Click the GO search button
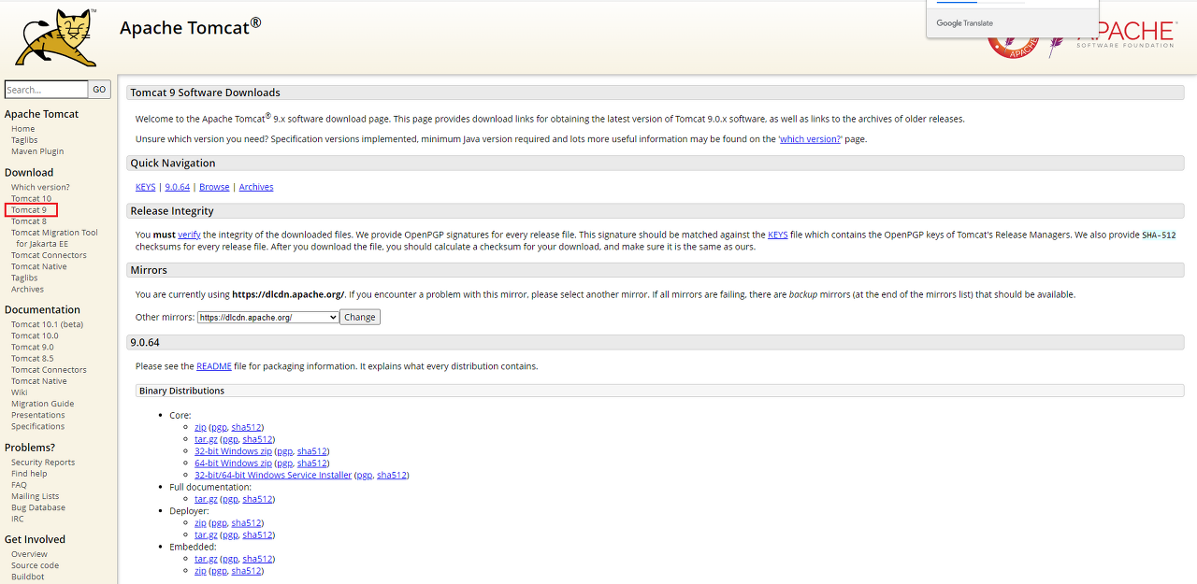 tap(100, 90)
